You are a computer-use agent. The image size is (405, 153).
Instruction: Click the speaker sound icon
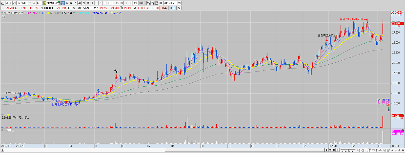tap(38, 3)
